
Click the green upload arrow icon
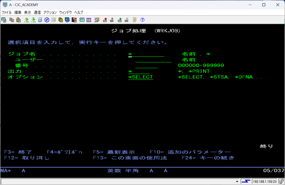click(x=26, y=20)
